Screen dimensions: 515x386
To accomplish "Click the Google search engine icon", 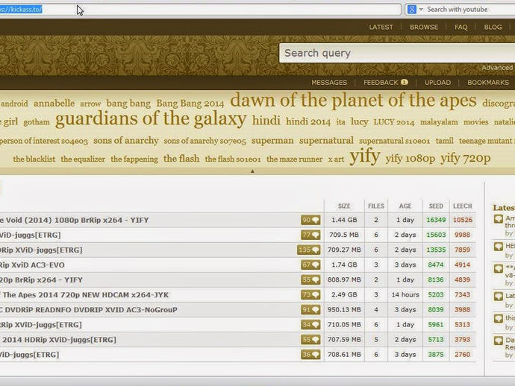I will 411,10.
